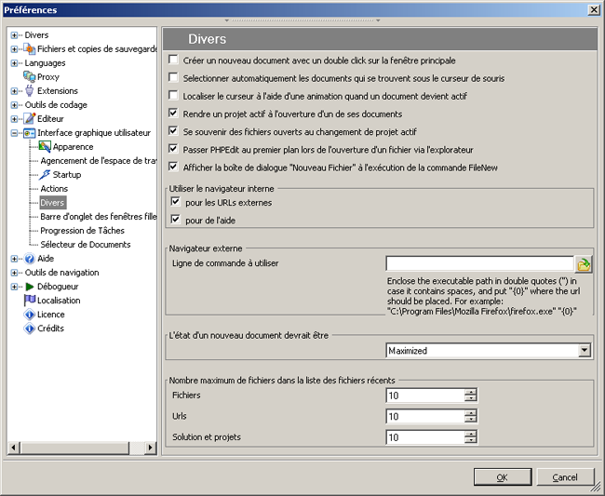The image size is (605, 496).
Task: Expand the Outils de codage tree node
Action: pyautogui.click(x=14, y=105)
